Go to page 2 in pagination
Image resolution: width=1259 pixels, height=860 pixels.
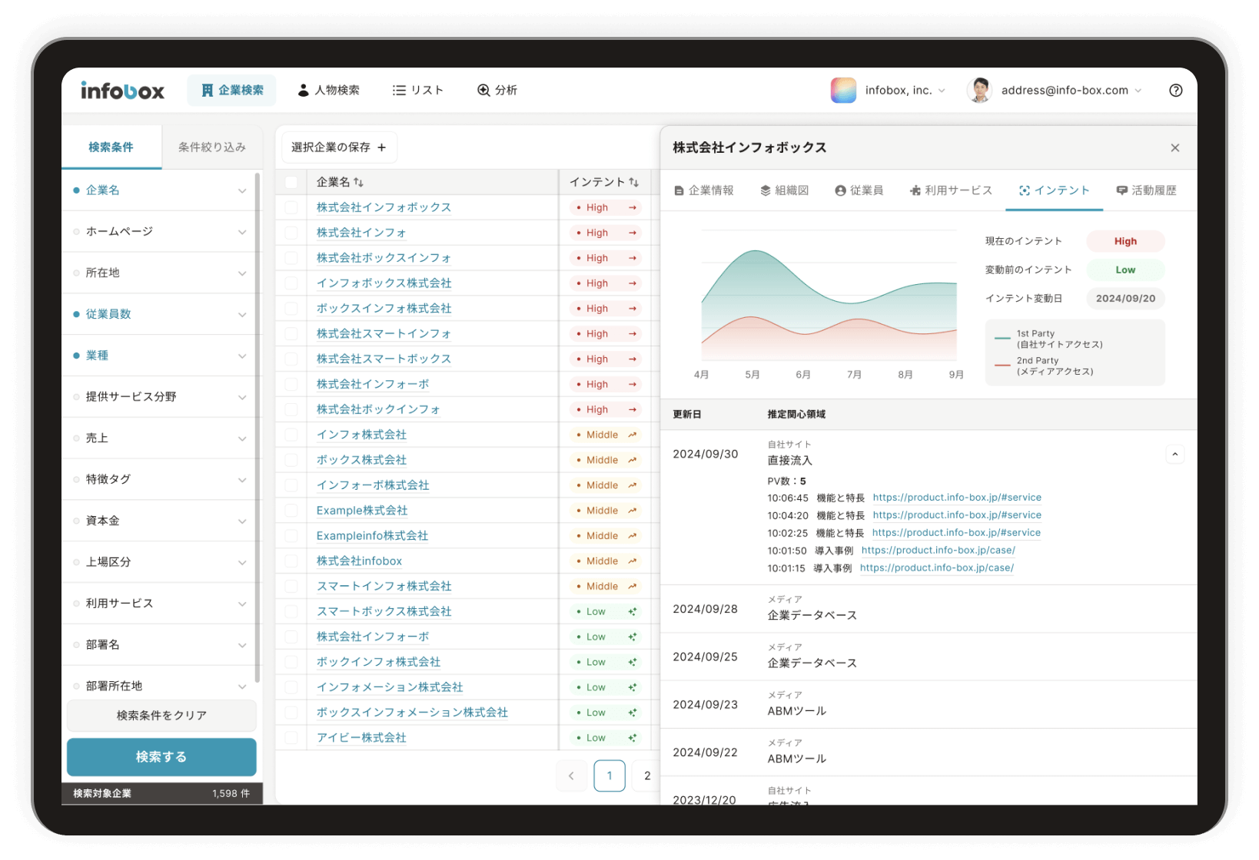tap(647, 776)
